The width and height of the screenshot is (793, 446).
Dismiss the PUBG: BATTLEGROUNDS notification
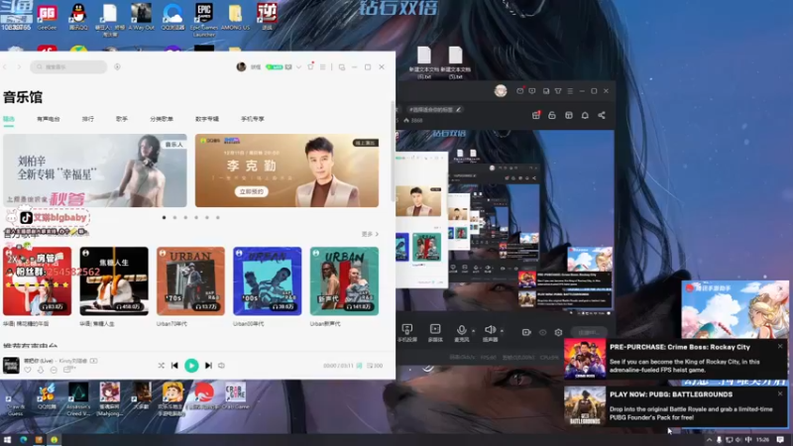(x=780, y=393)
